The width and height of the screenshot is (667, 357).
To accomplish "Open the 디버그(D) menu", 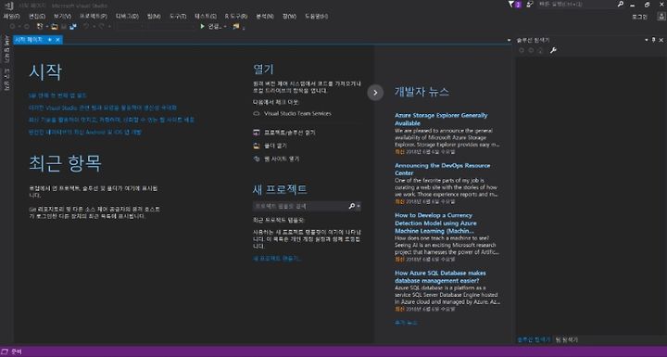I will [x=127, y=16].
